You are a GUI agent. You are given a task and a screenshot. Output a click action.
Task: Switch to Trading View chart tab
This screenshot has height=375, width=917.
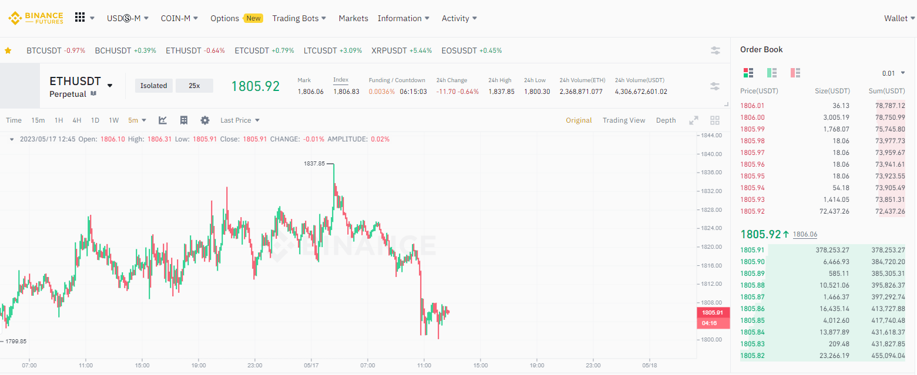624,120
